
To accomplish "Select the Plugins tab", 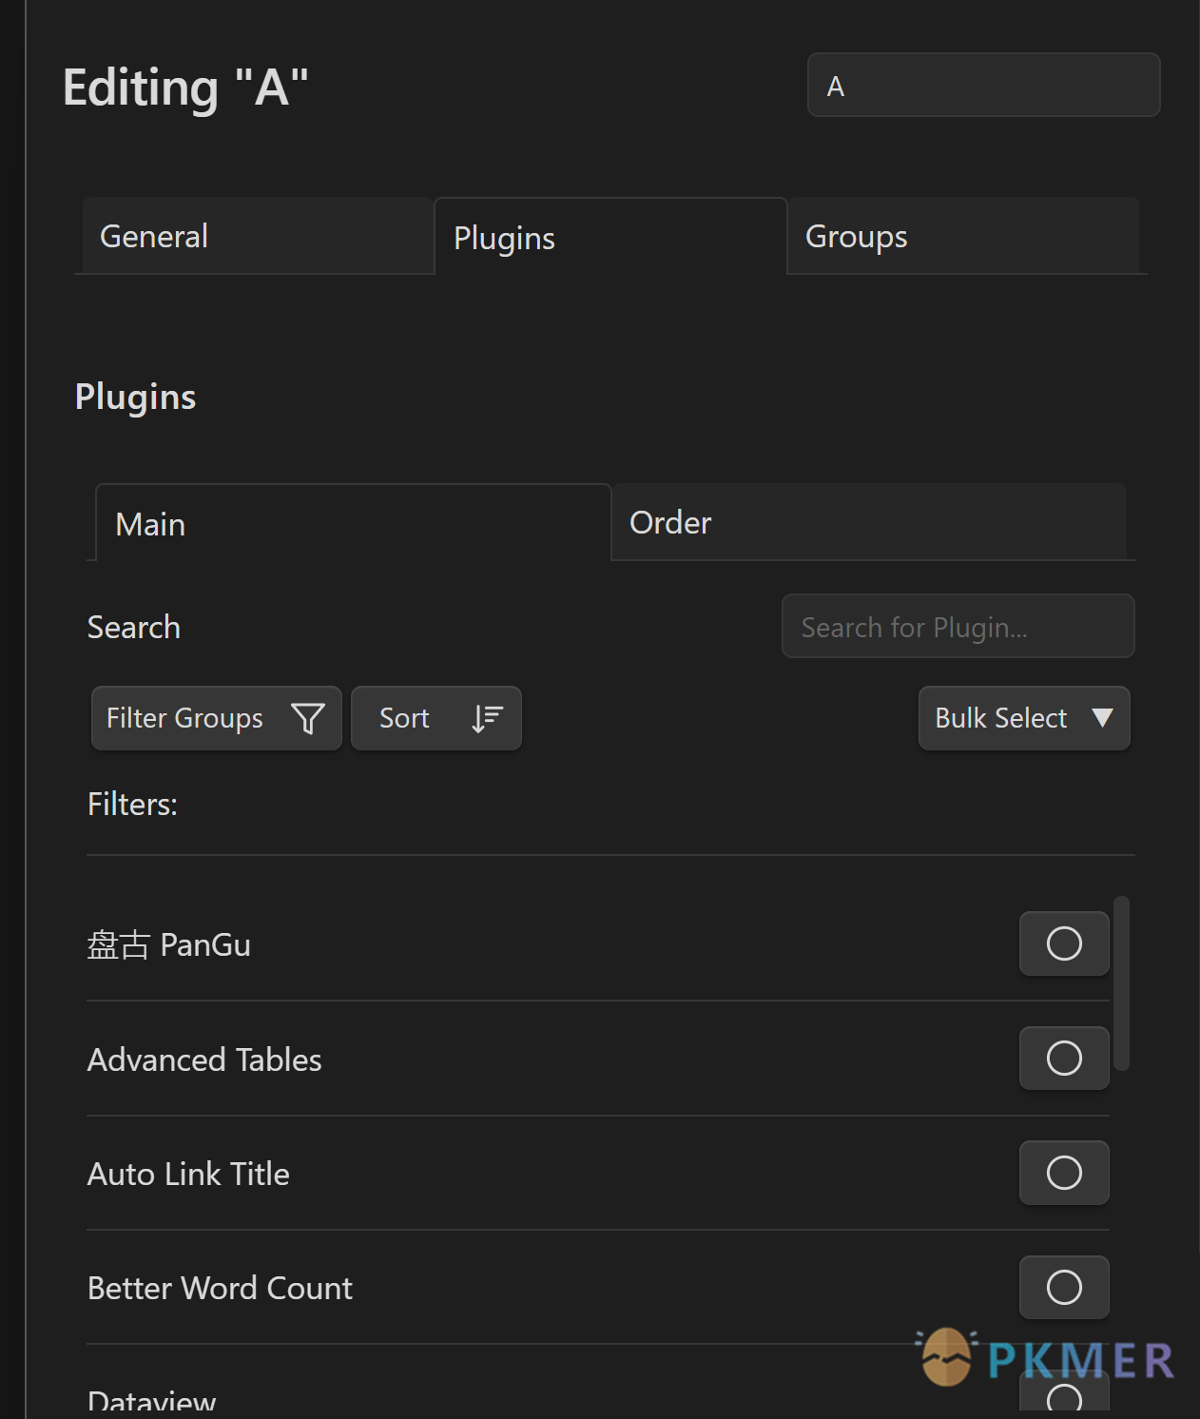I will pos(610,238).
